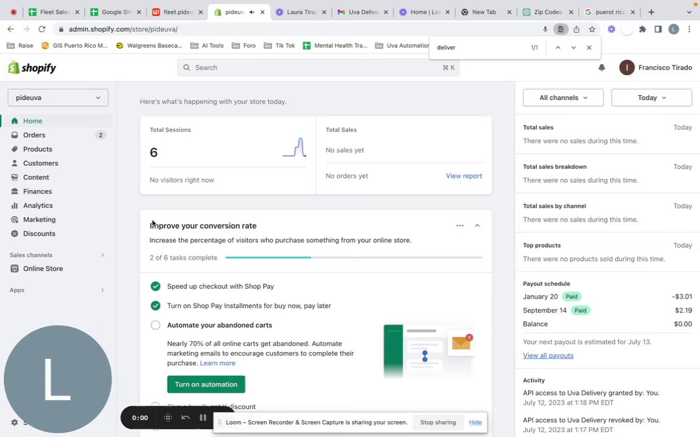Open Orders from the sidebar

point(34,135)
